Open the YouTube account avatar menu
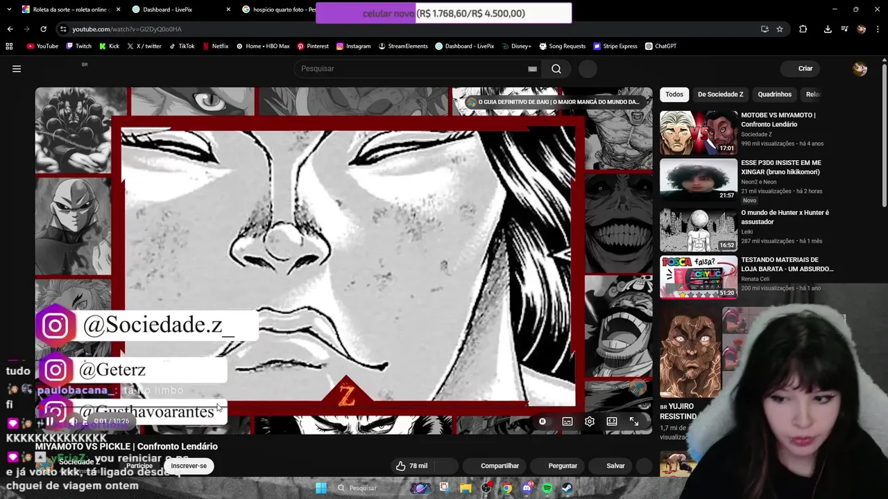 [x=860, y=69]
